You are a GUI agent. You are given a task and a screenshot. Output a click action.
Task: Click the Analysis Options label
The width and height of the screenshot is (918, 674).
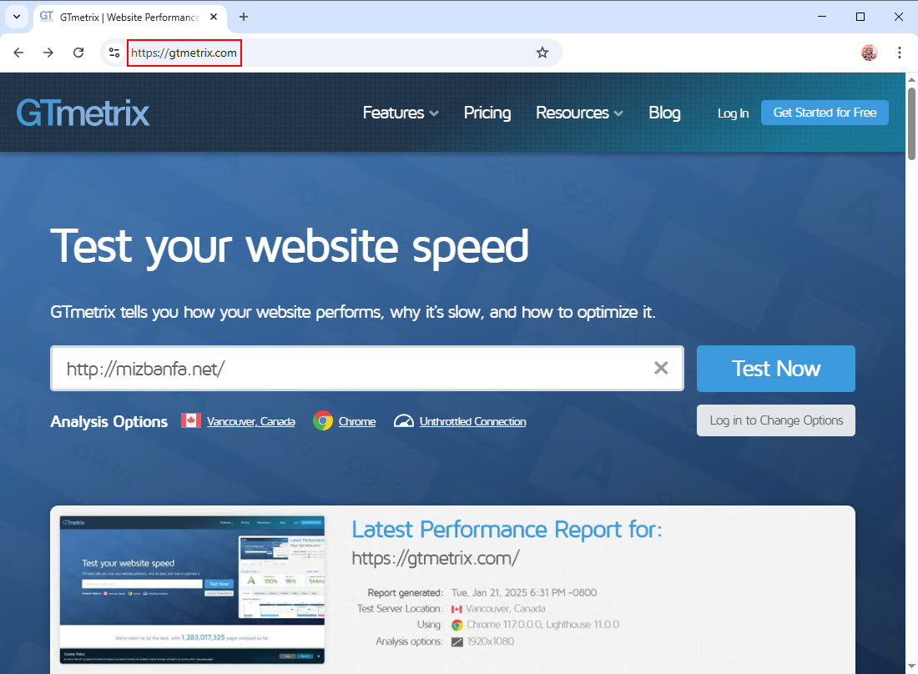coord(108,421)
